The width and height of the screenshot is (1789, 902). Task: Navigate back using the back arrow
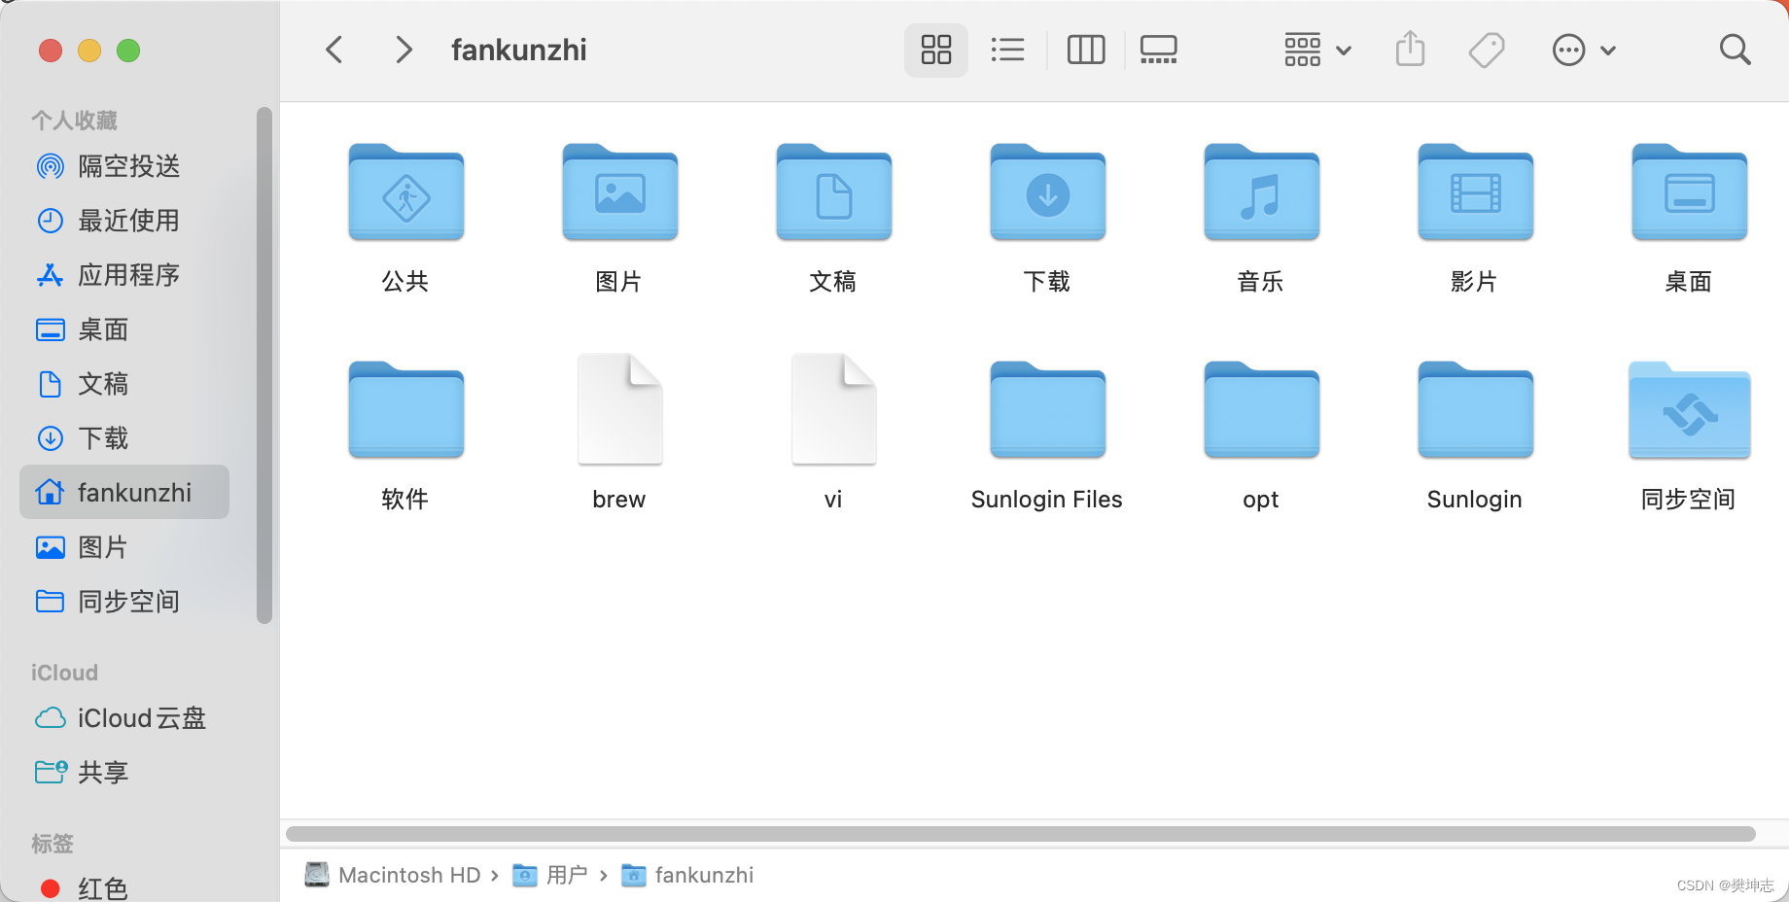click(334, 50)
